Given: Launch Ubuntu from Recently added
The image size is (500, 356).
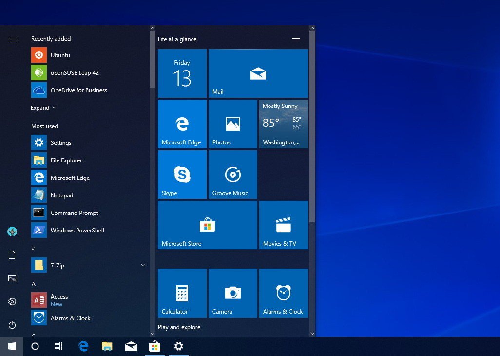Looking at the screenshot, I should point(60,55).
